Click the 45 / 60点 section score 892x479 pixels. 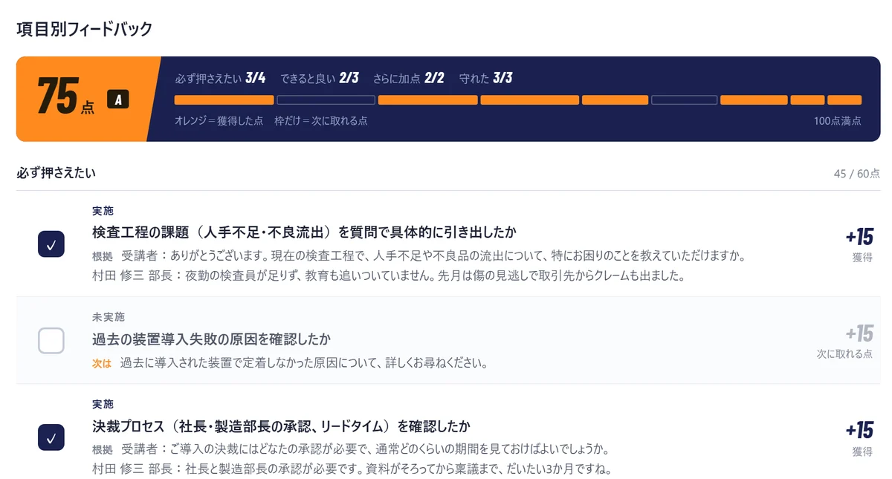pyautogui.click(x=856, y=174)
